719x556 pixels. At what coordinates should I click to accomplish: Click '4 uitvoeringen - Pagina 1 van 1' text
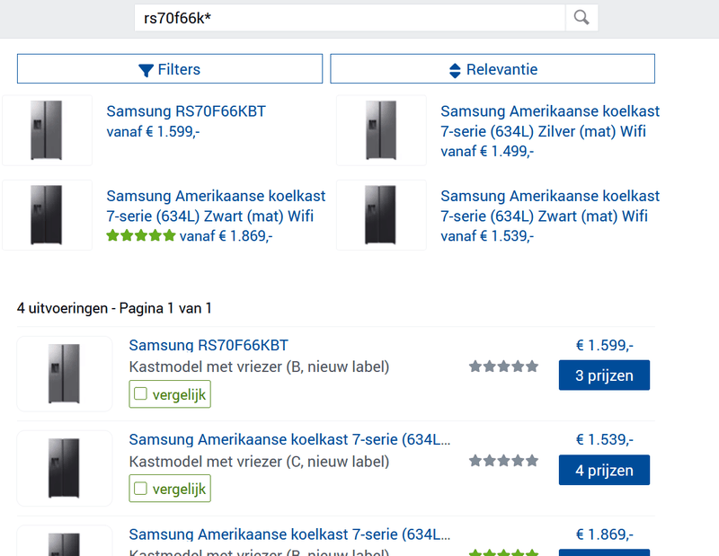point(114,308)
